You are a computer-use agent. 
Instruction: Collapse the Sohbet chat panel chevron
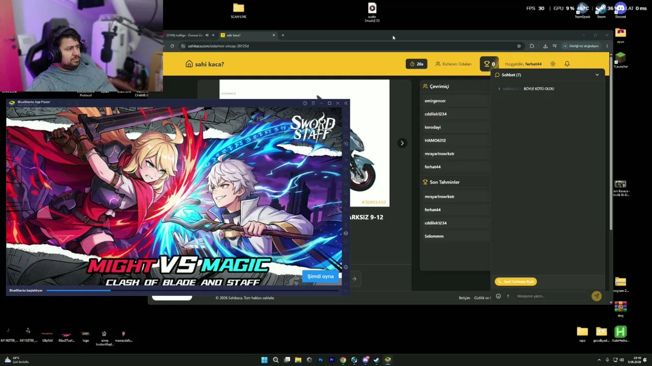[x=597, y=75]
